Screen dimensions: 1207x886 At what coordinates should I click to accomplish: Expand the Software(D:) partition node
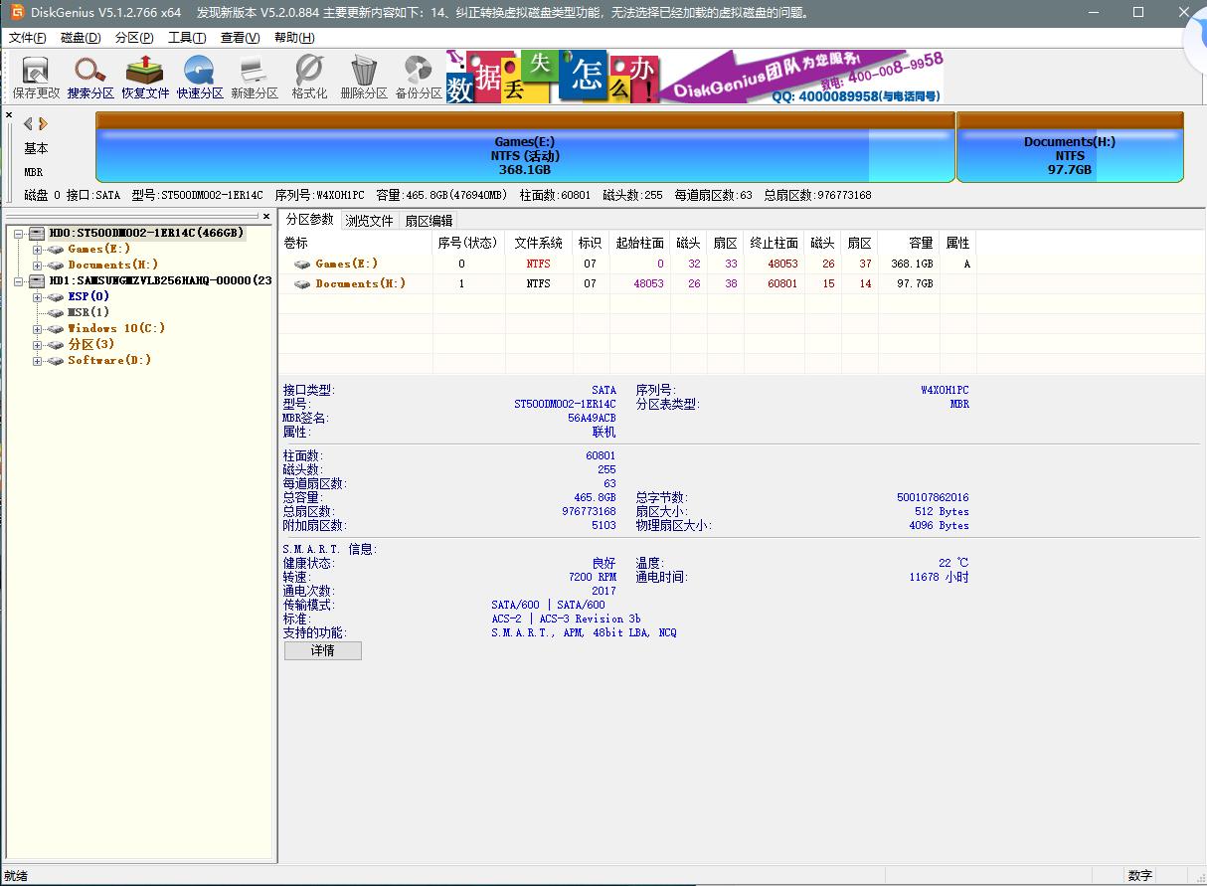[x=38, y=360]
